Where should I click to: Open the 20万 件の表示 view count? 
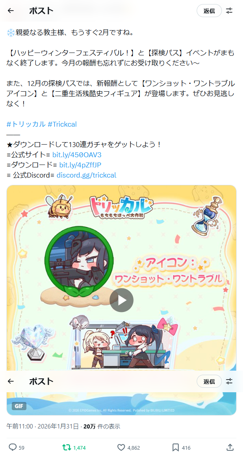pyautogui.click(x=102, y=427)
